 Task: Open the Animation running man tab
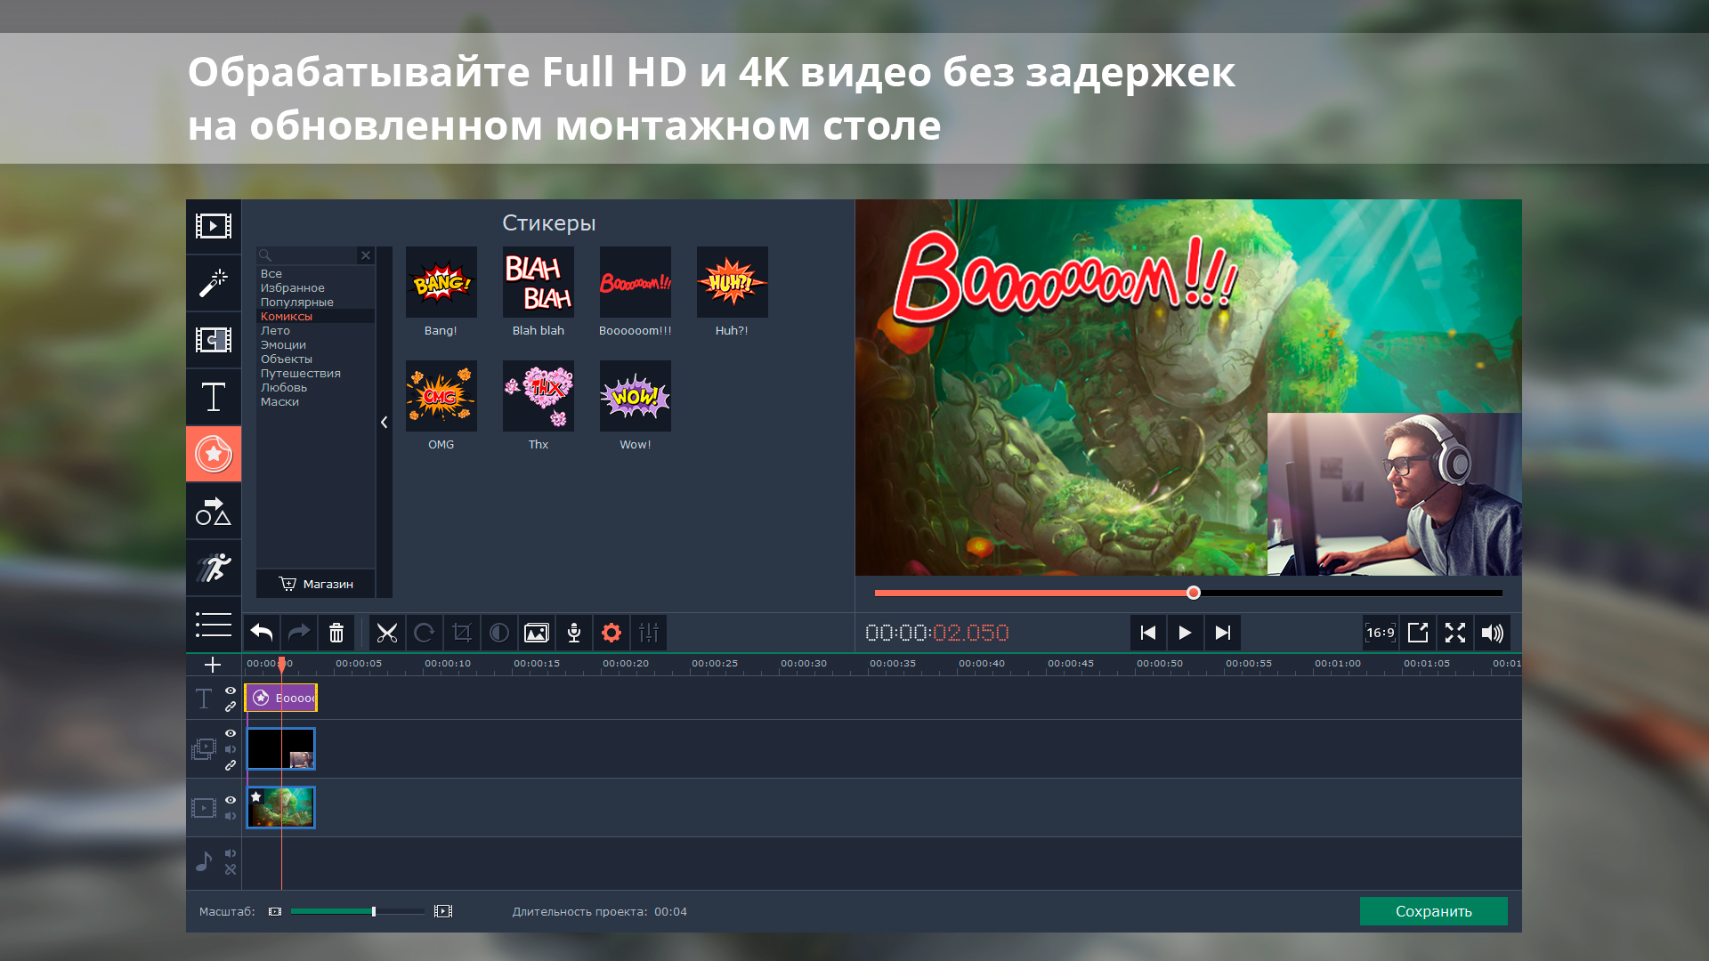[214, 568]
